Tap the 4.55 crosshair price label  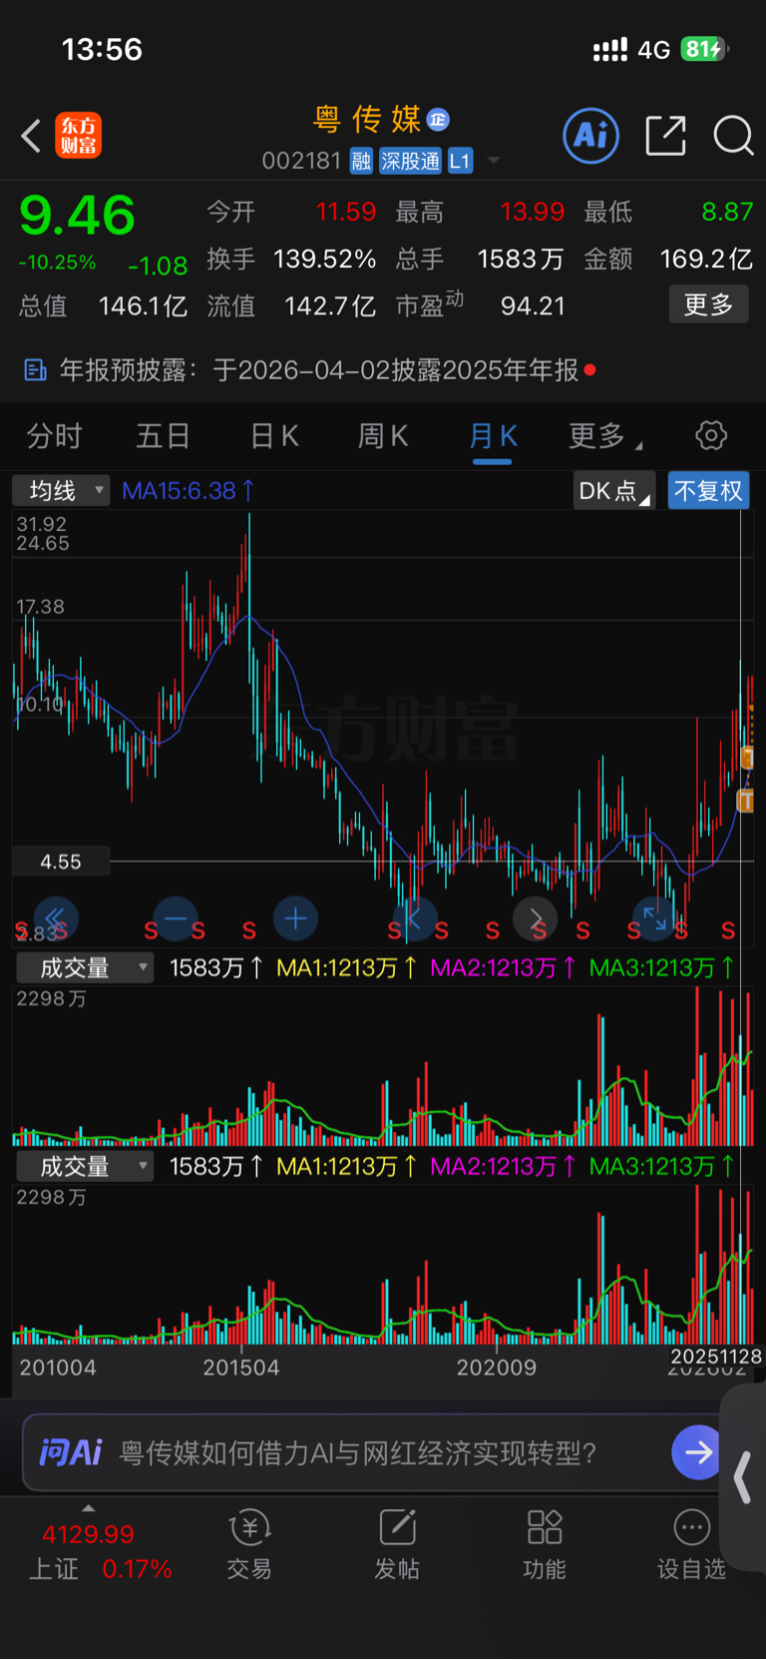point(61,861)
